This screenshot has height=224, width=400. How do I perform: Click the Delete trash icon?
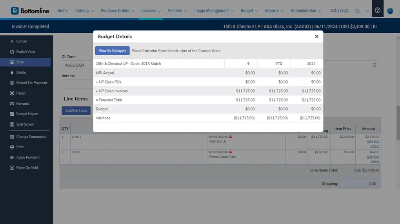coord(12,73)
